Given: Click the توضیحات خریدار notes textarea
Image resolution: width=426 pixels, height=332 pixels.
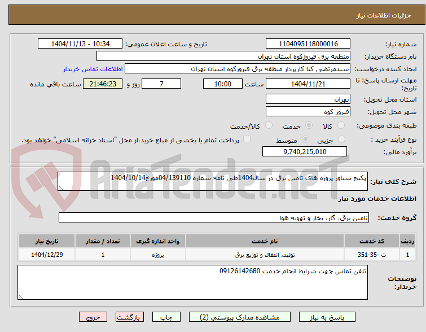Looking at the screenshot, I should click(192, 282).
